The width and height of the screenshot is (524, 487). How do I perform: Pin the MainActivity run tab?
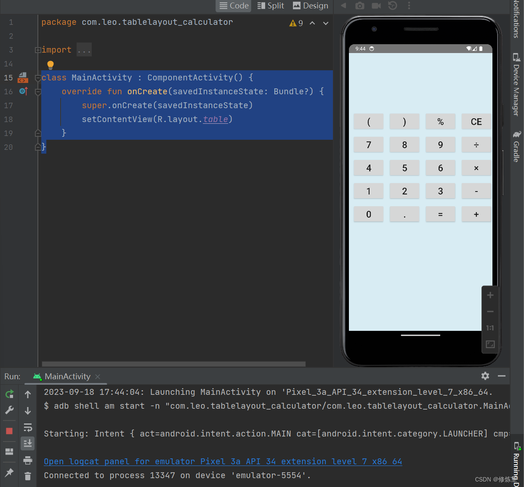pyautogui.click(x=9, y=473)
